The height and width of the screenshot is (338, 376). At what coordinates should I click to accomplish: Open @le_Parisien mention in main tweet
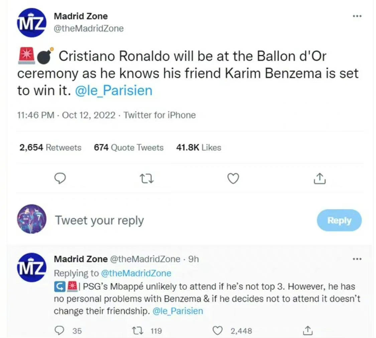coord(114,91)
